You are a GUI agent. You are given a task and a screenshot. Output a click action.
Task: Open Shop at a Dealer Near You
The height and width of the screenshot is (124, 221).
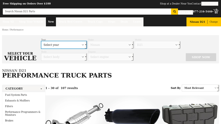coord(176,4)
